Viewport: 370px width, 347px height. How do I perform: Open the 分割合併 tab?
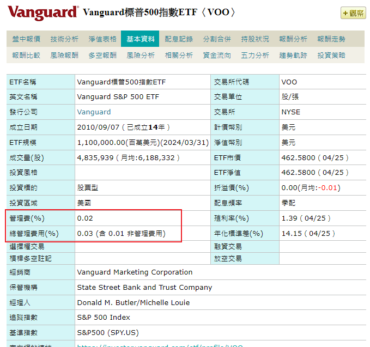(217, 39)
